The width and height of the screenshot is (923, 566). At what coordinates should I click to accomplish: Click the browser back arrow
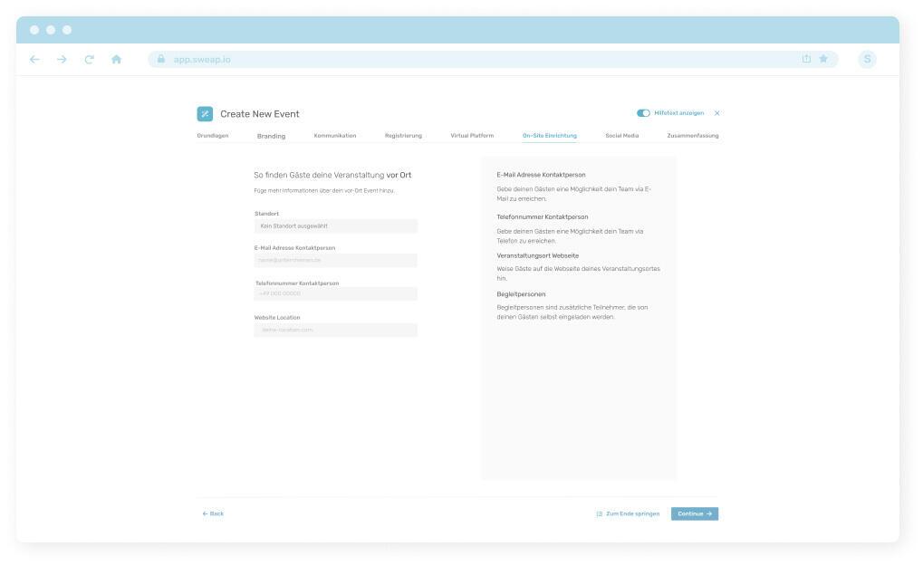[34, 60]
